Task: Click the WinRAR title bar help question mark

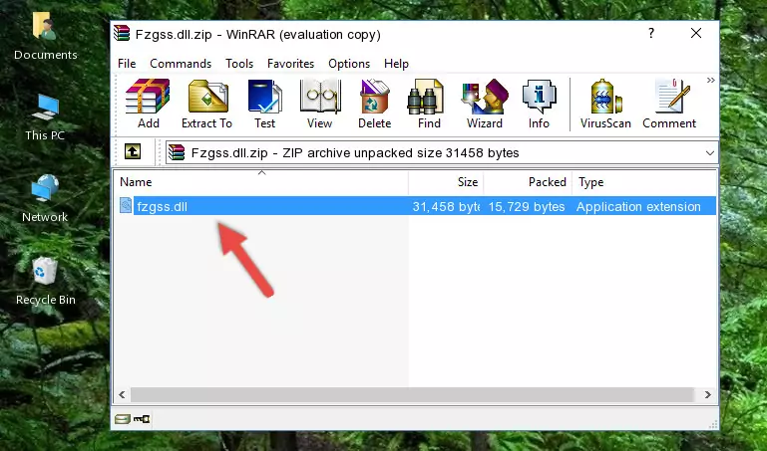Action: [x=651, y=33]
